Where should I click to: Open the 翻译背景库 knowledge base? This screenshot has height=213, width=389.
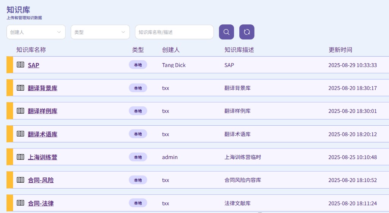tap(43, 88)
